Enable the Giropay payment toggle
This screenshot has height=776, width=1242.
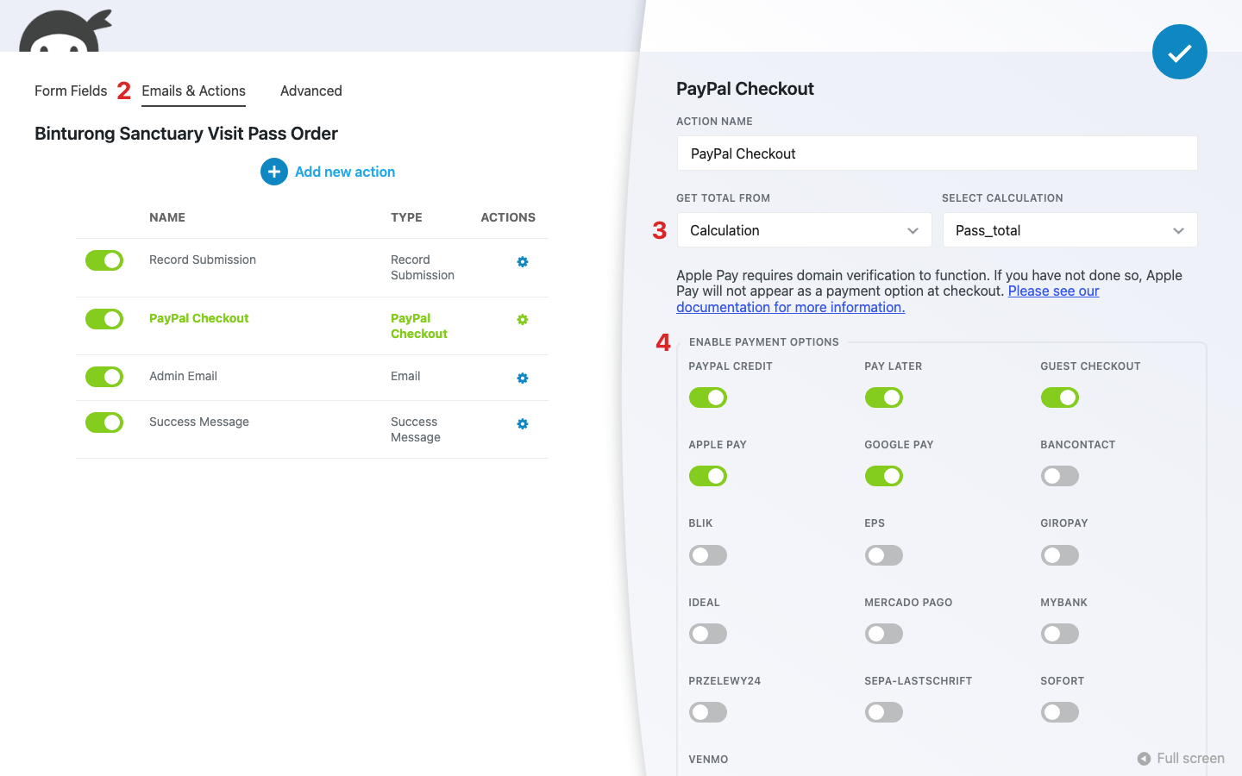tap(1060, 555)
